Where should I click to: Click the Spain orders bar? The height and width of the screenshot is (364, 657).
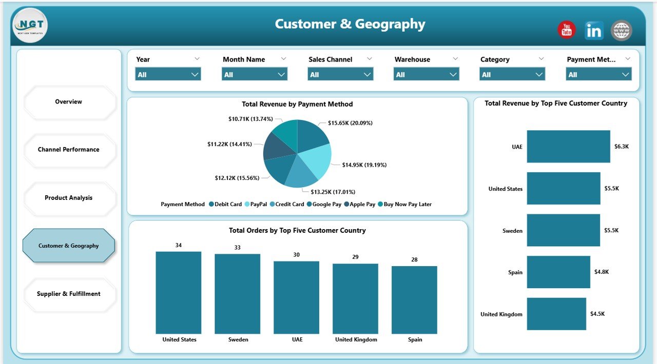tap(414, 300)
